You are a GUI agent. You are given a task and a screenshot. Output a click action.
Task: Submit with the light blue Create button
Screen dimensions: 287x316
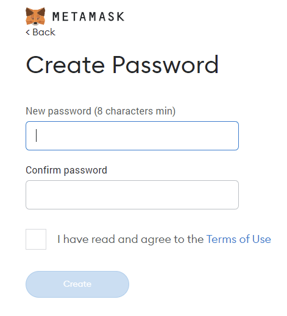[77, 284]
